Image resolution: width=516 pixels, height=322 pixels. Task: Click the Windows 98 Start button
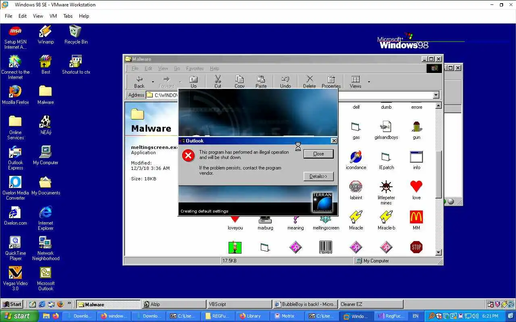point(12,304)
